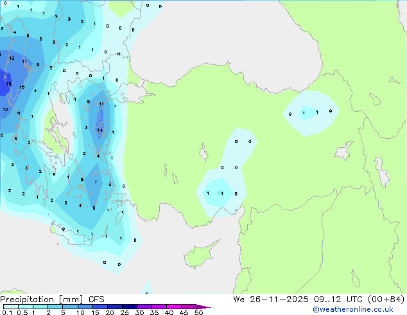Select the 1–2 mm legend swatch

coord(40,307)
